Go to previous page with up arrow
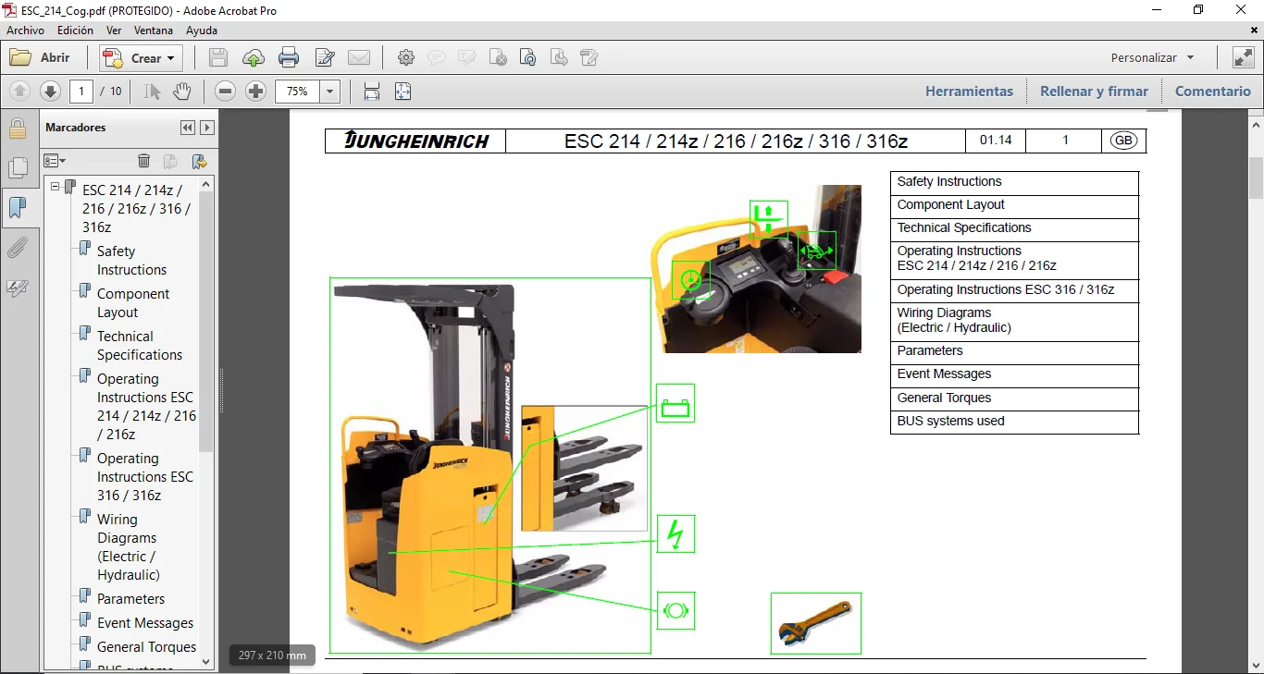Viewport: 1264px width, 674px height. coord(20,92)
